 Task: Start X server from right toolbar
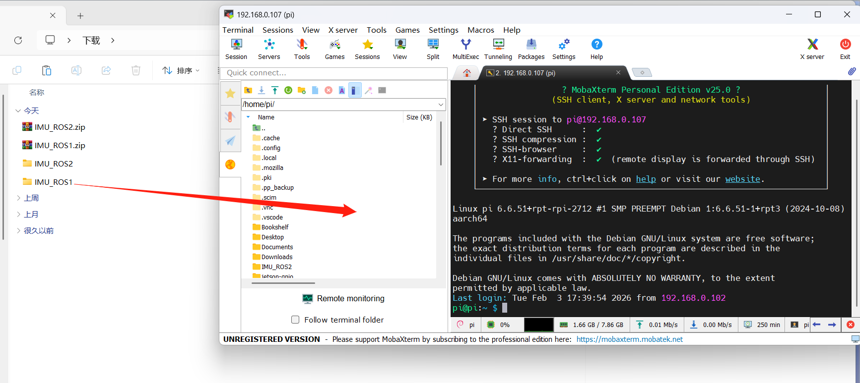812,50
